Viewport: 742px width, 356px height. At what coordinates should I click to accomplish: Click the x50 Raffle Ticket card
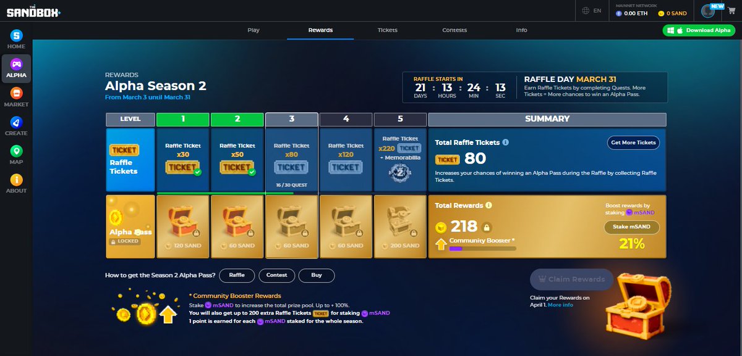tap(237, 160)
